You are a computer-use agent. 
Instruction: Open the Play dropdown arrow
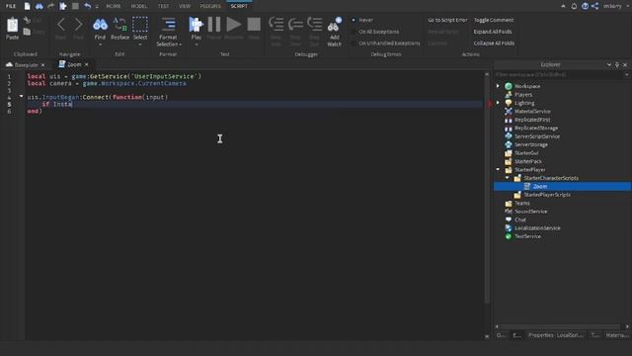(x=197, y=44)
